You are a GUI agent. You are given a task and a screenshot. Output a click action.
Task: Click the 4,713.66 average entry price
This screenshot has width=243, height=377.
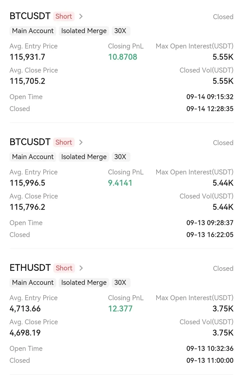pyautogui.click(x=25, y=309)
